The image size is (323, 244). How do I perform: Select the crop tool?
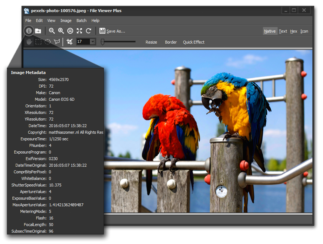(x=70, y=42)
